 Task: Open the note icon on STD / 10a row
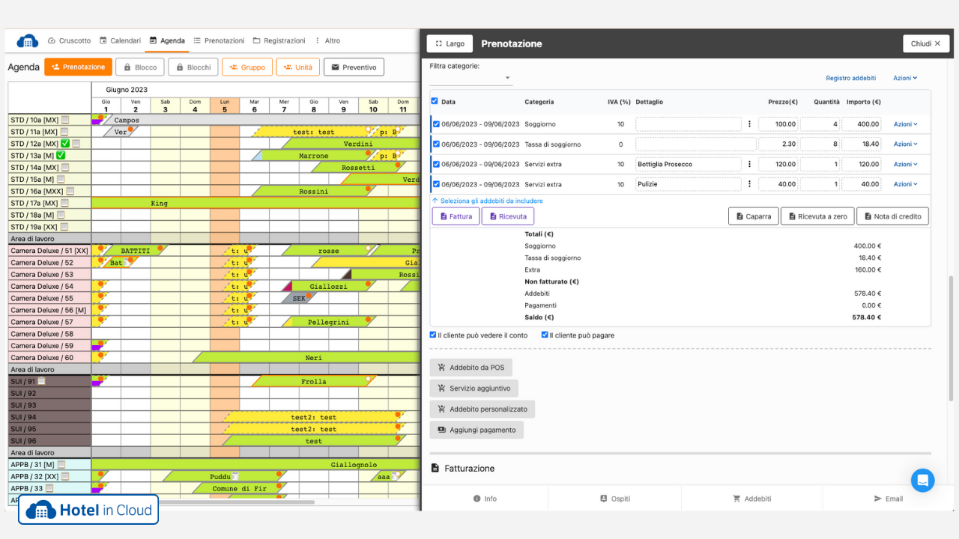click(65, 120)
